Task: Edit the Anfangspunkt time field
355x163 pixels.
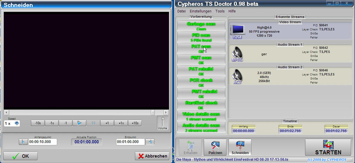Action: click(43, 142)
